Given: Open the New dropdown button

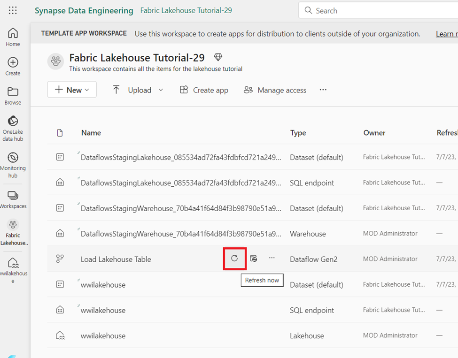Looking at the screenshot, I should coord(72,90).
